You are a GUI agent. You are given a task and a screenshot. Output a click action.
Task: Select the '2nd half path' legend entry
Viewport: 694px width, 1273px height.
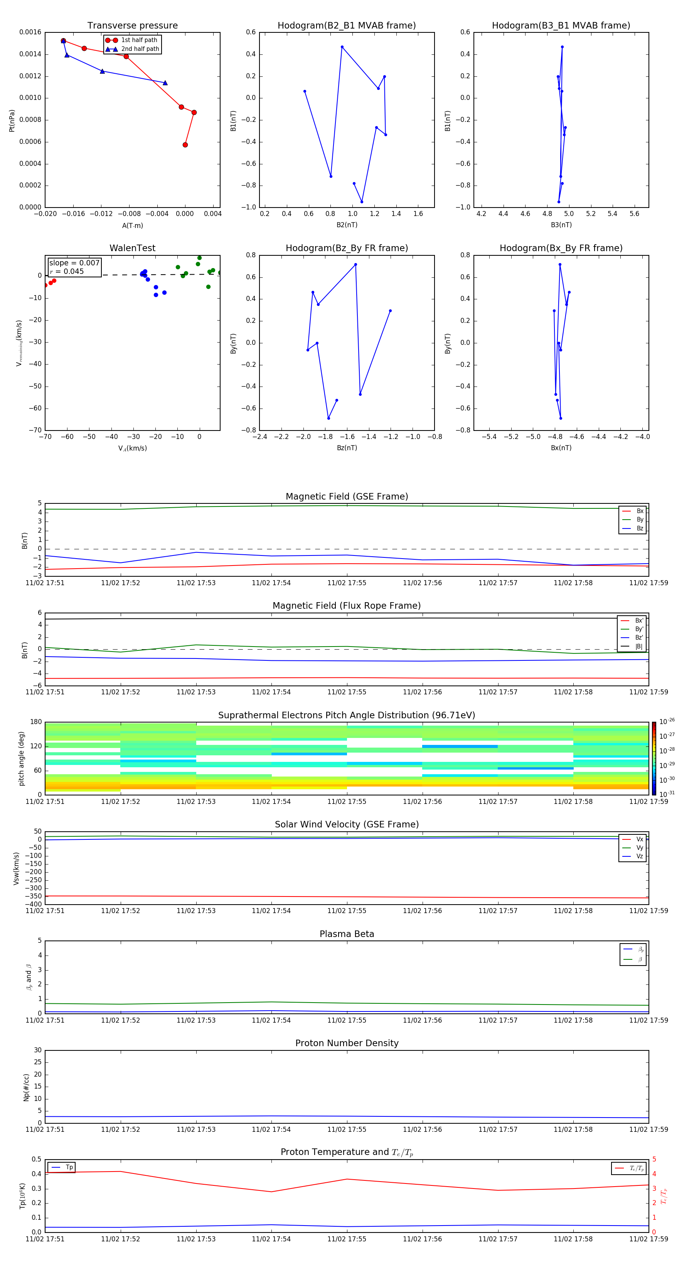coord(132,49)
